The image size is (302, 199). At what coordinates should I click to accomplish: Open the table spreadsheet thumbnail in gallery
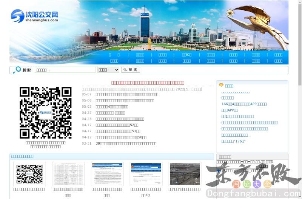click(x=68, y=174)
